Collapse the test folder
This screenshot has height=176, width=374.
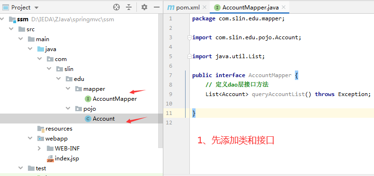tap(21, 168)
